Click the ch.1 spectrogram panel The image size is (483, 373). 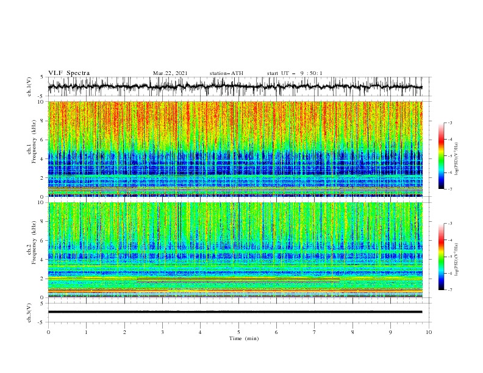coord(235,149)
